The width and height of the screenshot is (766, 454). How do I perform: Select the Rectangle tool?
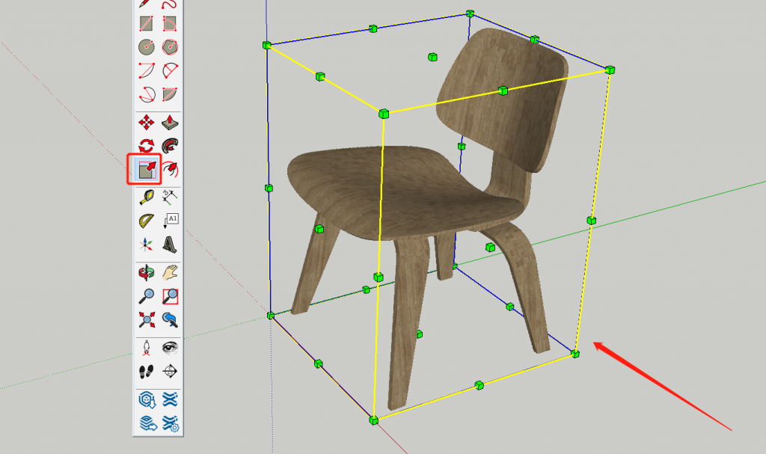coord(146,23)
